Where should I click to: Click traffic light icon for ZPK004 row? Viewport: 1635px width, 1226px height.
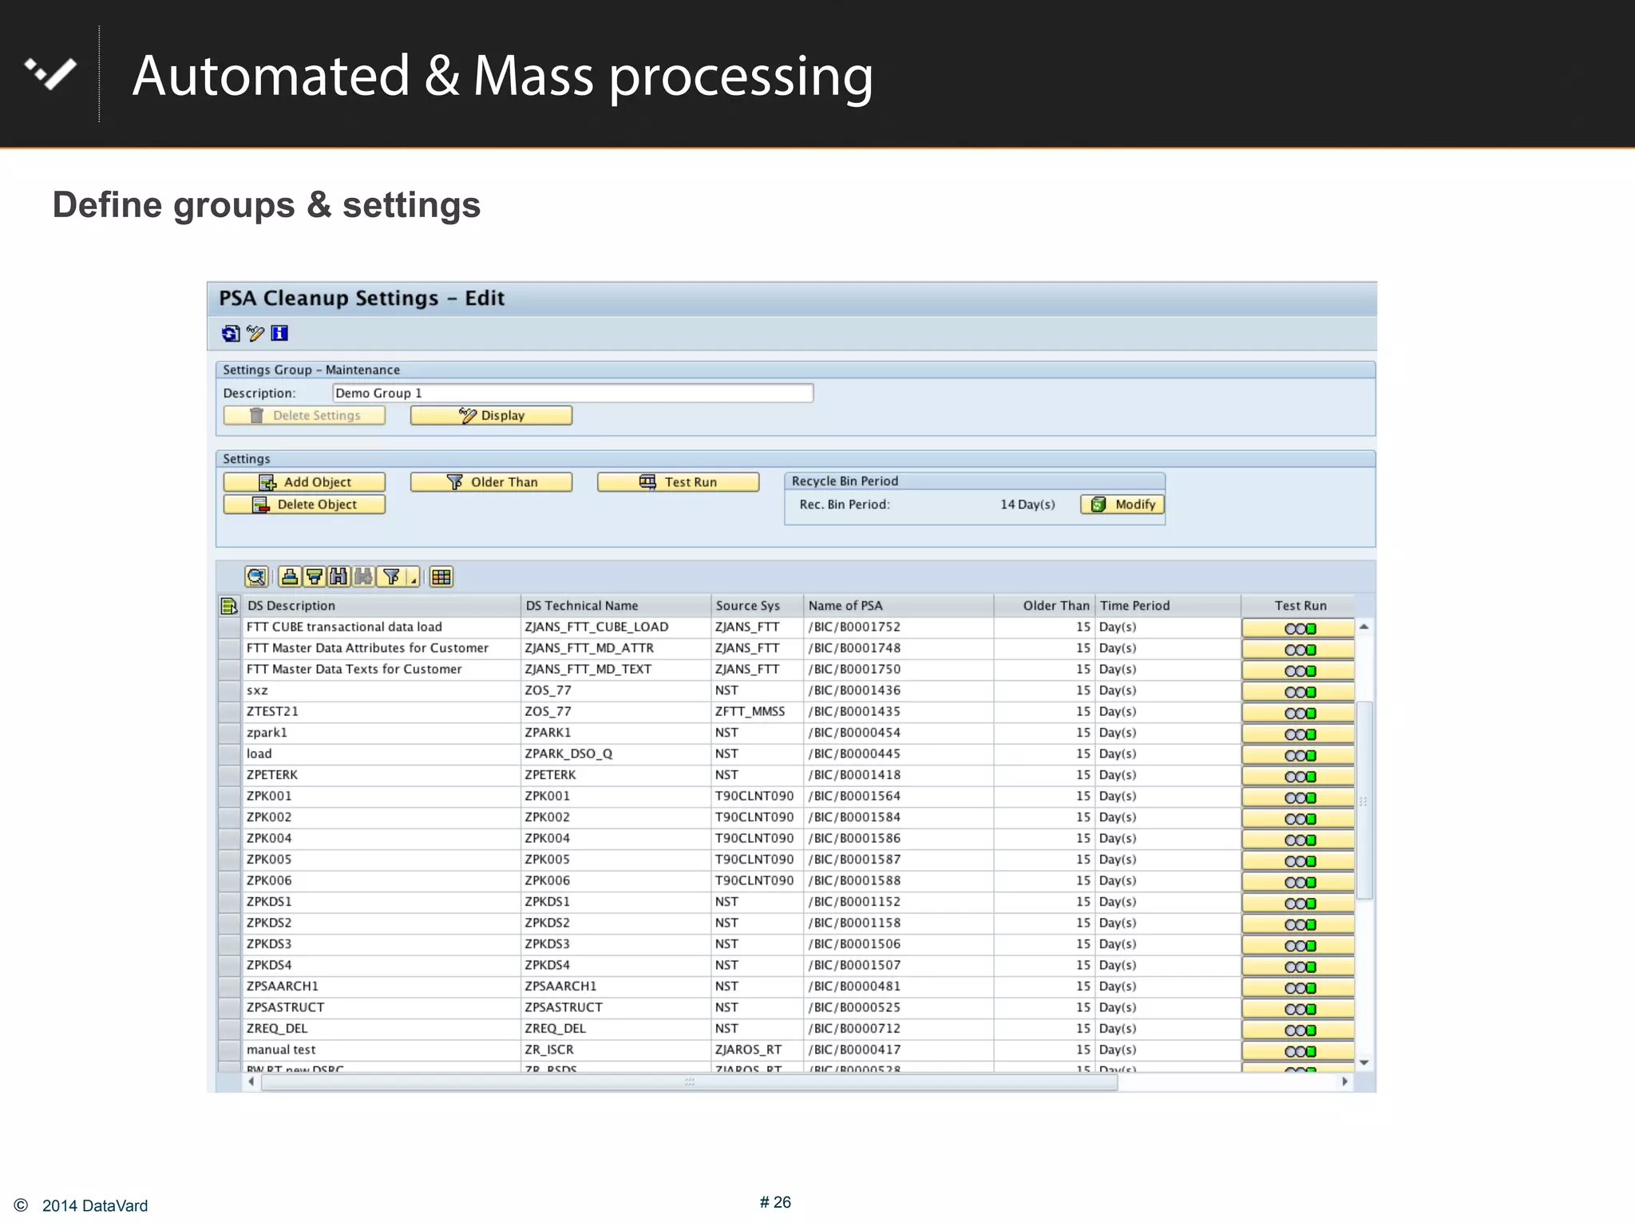pos(1298,840)
